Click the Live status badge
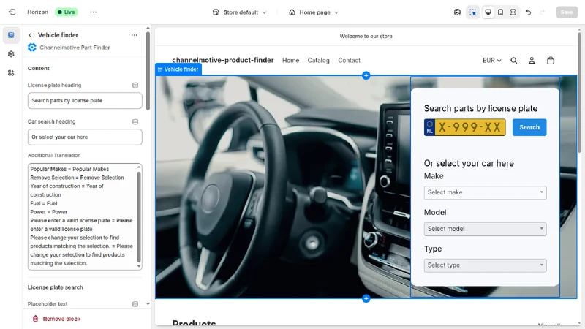This screenshot has width=585, height=329. click(x=67, y=12)
